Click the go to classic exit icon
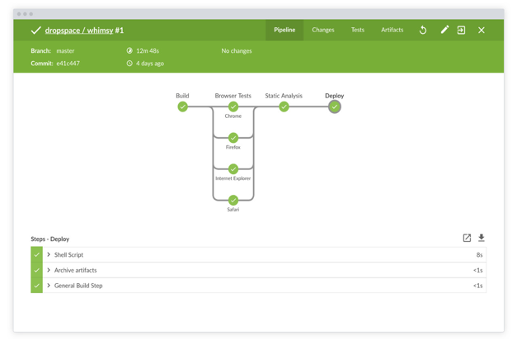Viewport: 517px width, 341px height. point(462,31)
